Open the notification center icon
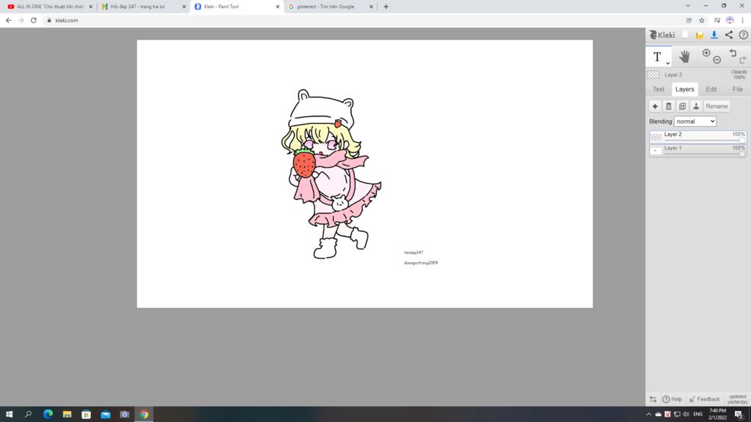 (x=739, y=415)
